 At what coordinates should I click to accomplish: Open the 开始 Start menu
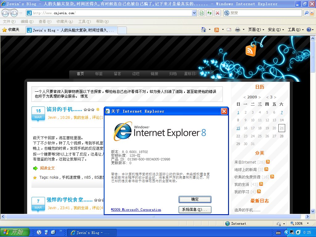tap(15, 232)
